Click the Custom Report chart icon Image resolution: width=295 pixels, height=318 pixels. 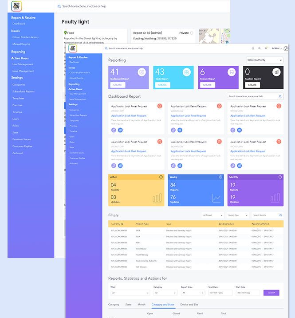pyautogui.click(x=276, y=72)
